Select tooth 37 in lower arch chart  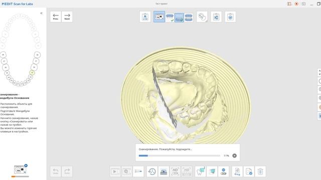point(36,61)
